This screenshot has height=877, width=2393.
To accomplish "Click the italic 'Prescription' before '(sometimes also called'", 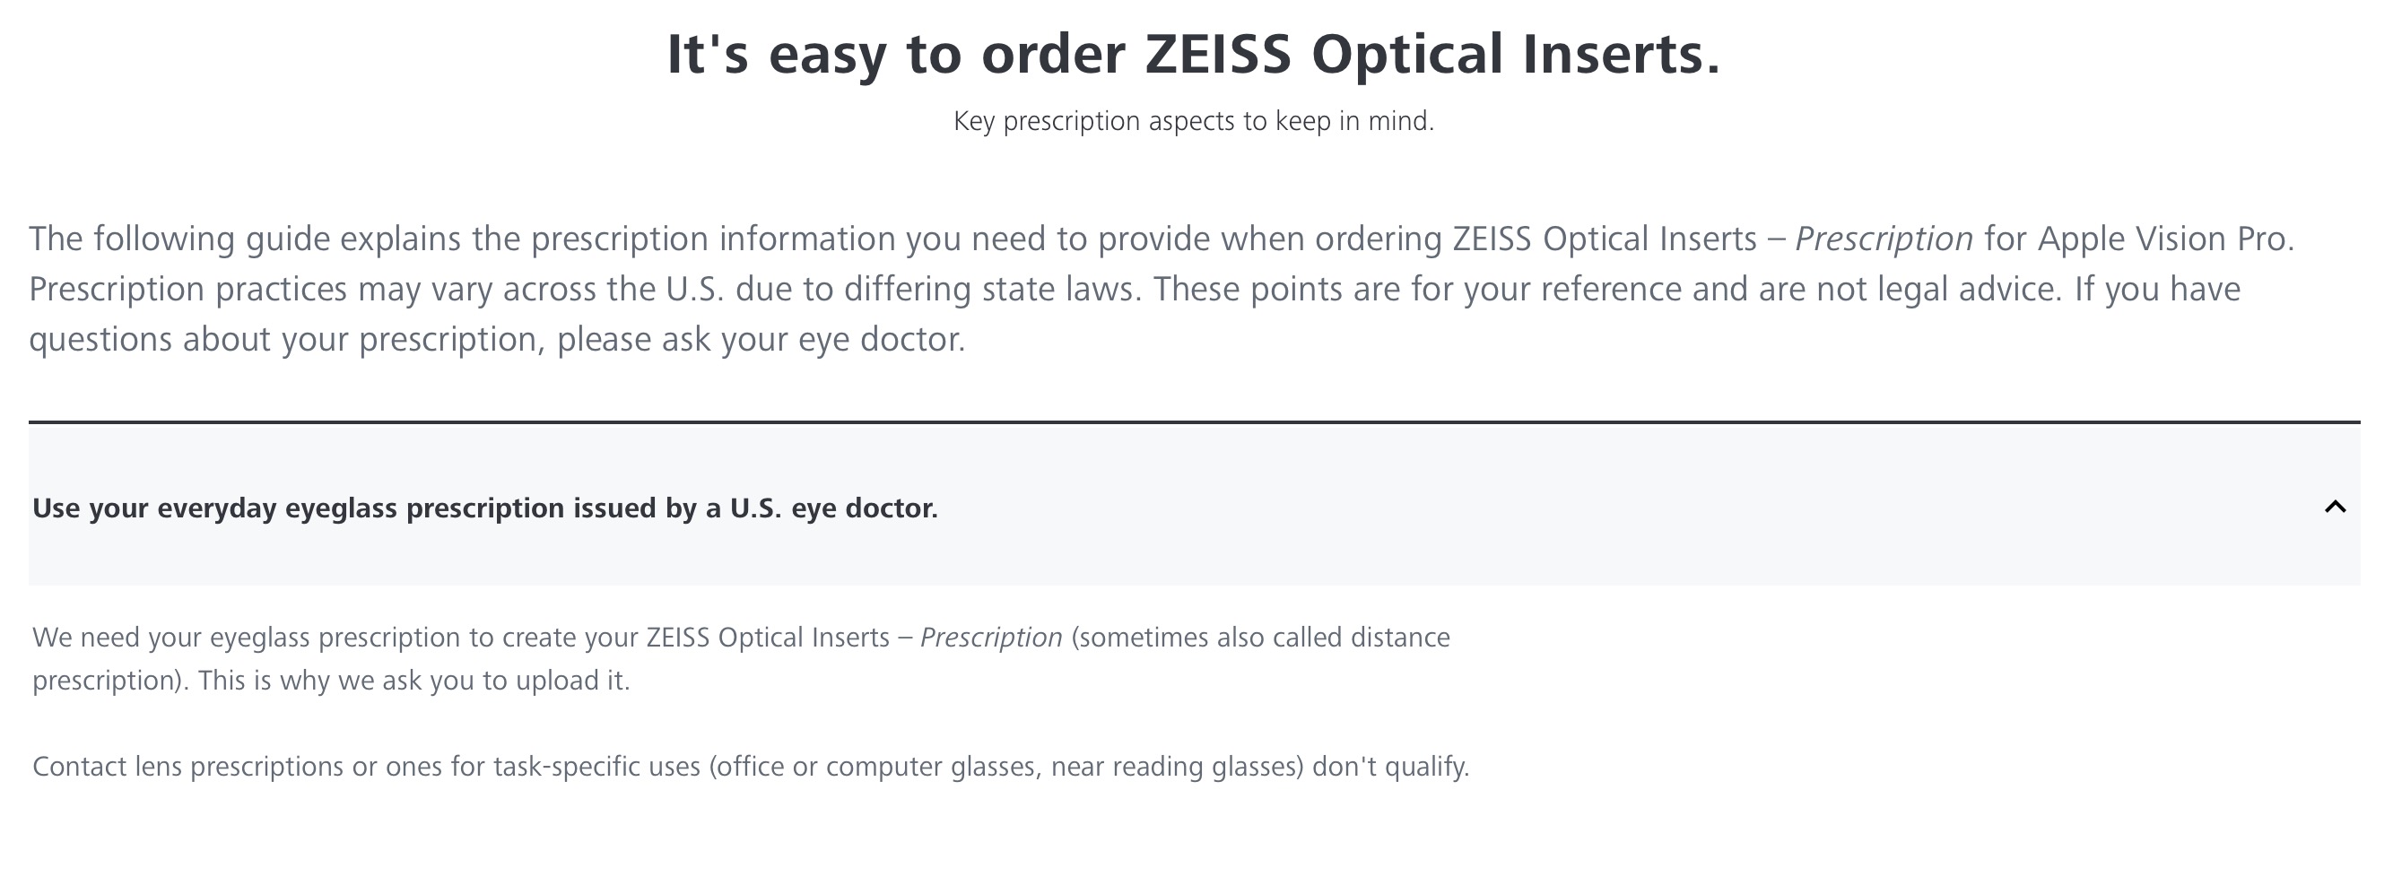I will click(x=990, y=638).
